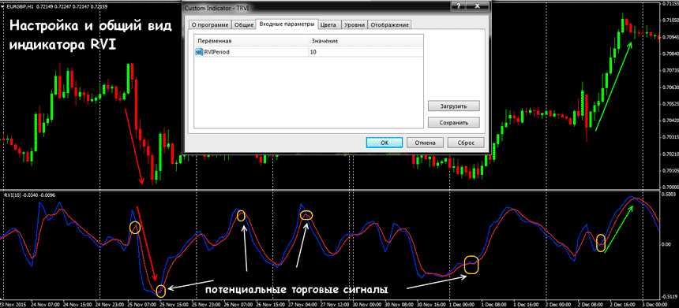Click the Переменная column header
This screenshot has width=679, height=308.
(x=251, y=41)
